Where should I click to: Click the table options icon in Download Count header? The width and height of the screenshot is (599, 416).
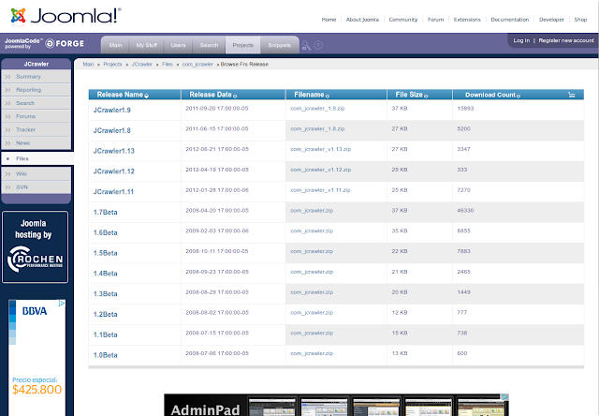click(572, 95)
